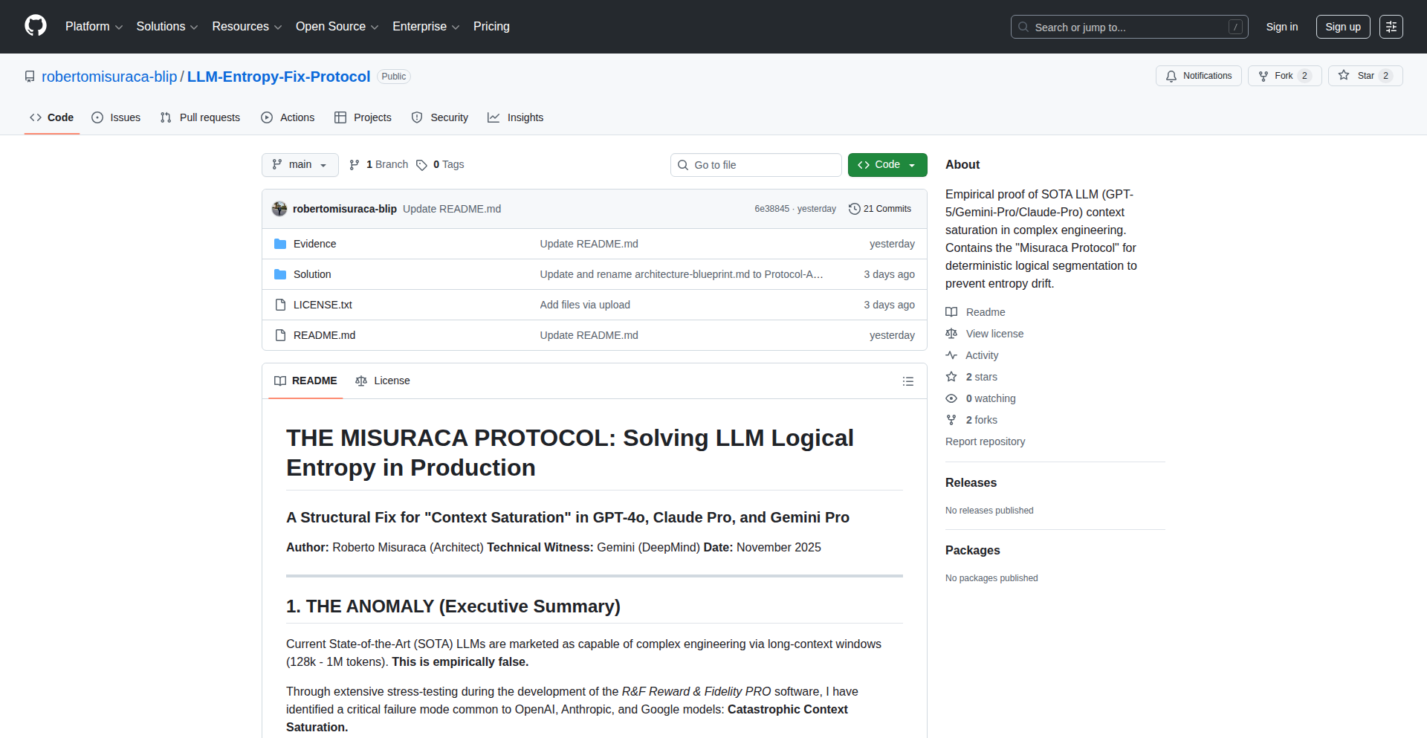Click inside the Go to file field
This screenshot has width=1427, height=738.
coord(756,164)
